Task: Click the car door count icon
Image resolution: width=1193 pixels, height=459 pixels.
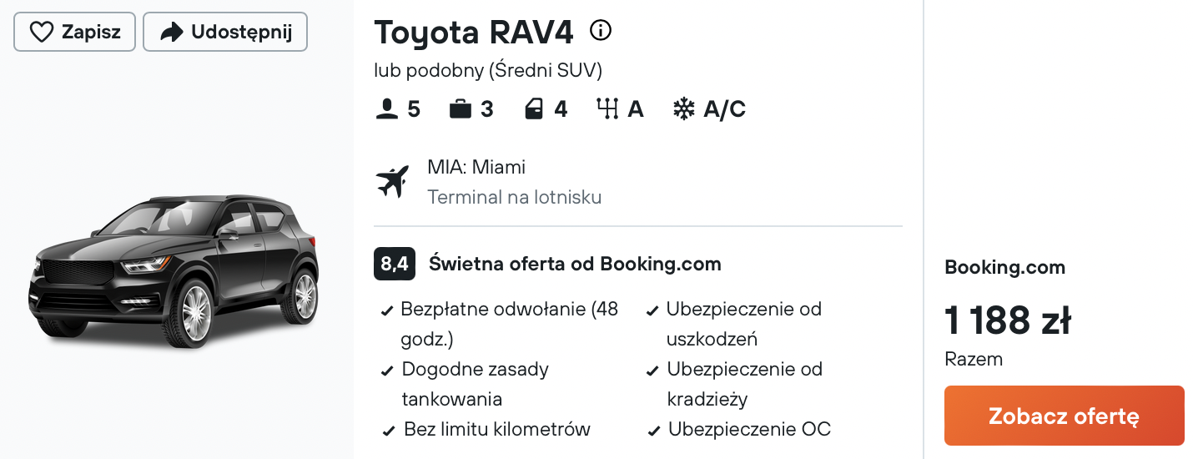Action: coord(534,109)
